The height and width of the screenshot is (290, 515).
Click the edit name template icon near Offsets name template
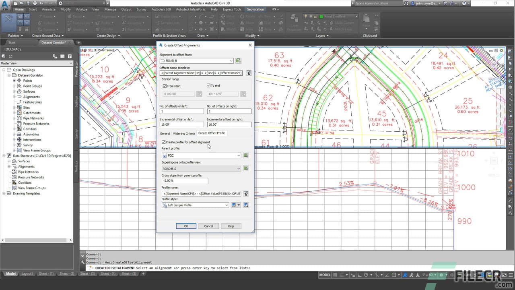tap(249, 73)
